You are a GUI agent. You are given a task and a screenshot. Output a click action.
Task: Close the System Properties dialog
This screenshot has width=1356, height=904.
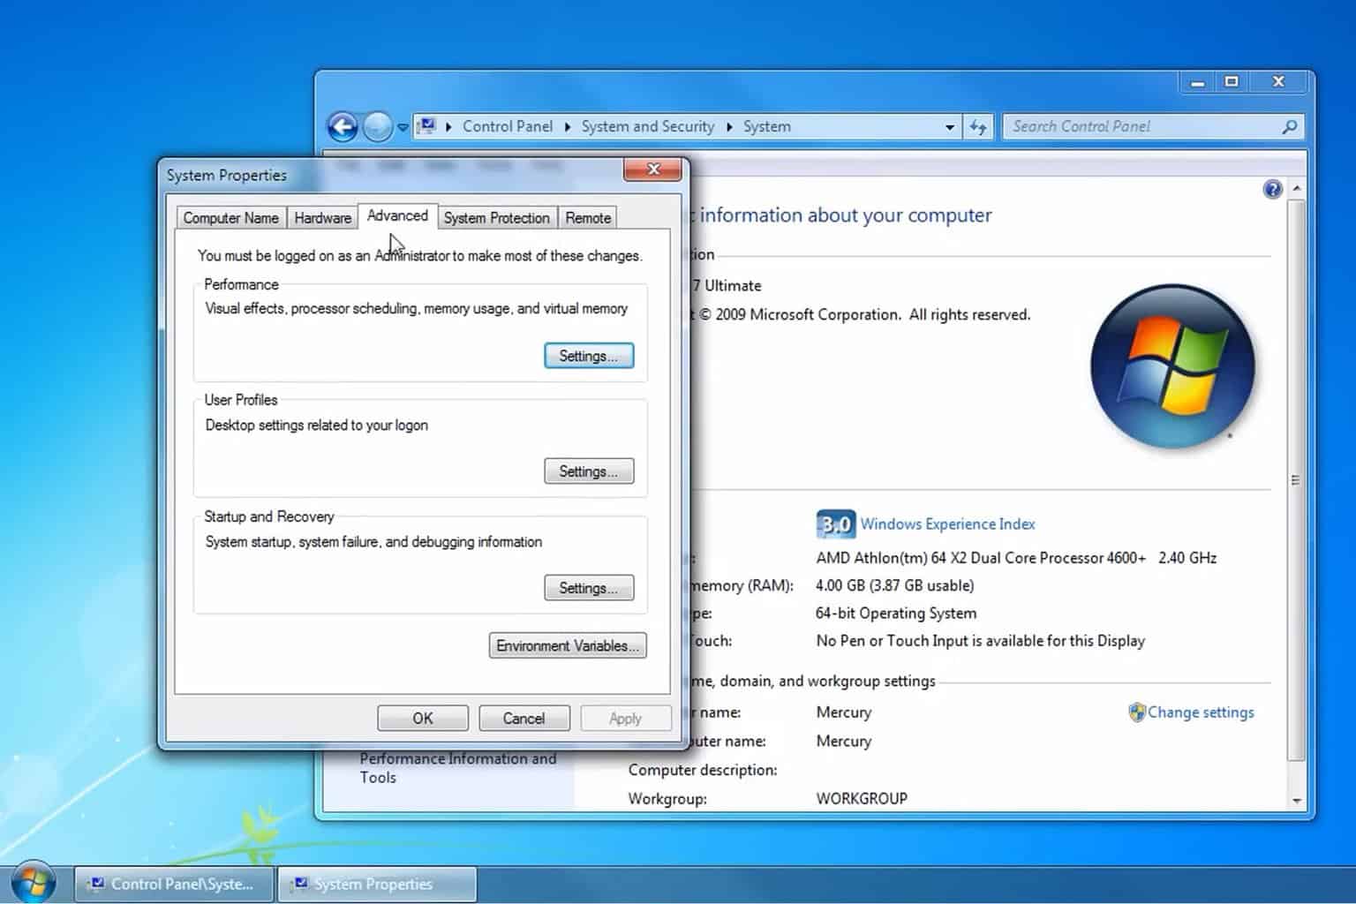point(653,169)
